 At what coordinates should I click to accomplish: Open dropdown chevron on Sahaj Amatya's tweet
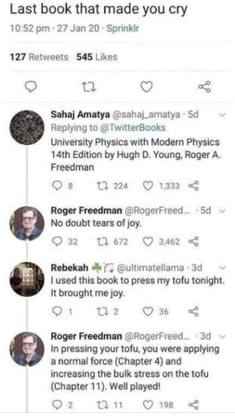click(x=223, y=115)
